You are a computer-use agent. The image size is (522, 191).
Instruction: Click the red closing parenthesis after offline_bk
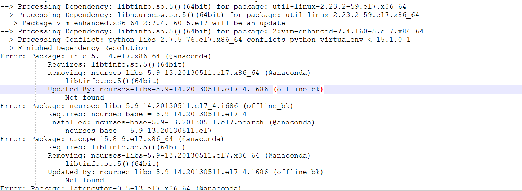pyautogui.click(x=321, y=89)
